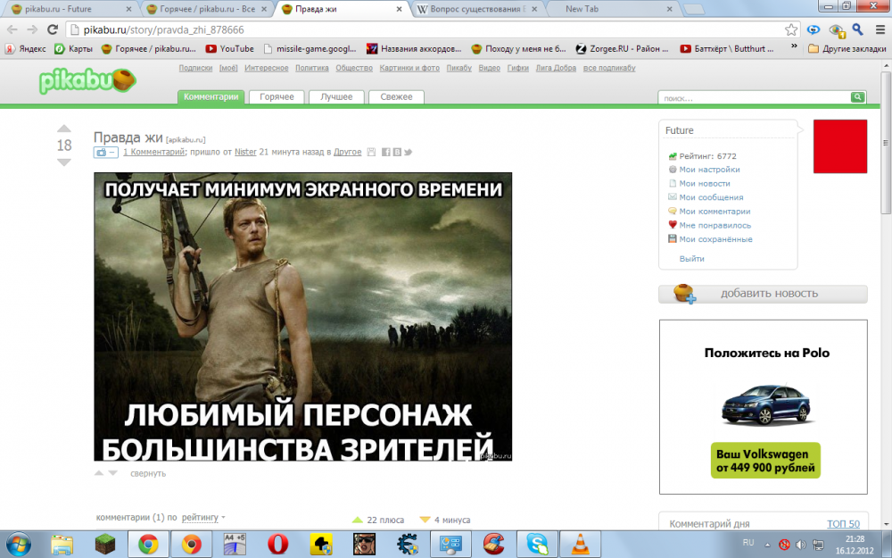The width and height of the screenshot is (892, 558).
Task: Reload the page in Chrome
Action: click(x=53, y=29)
